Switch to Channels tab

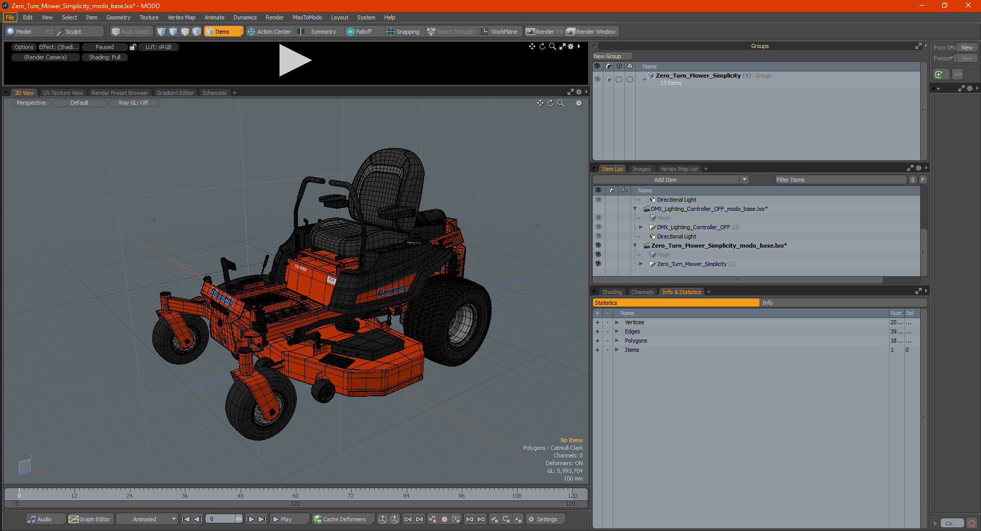(x=642, y=292)
